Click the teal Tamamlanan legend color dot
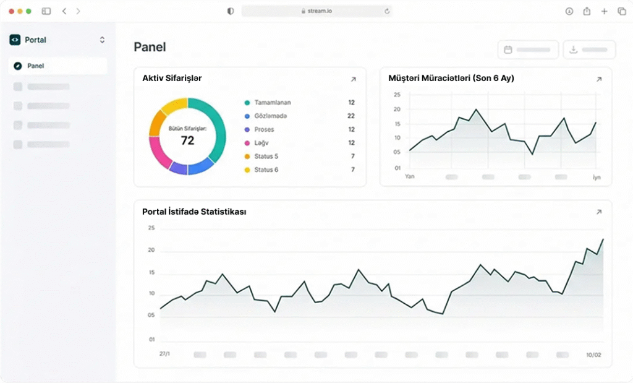The height and width of the screenshot is (383, 633). point(247,103)
